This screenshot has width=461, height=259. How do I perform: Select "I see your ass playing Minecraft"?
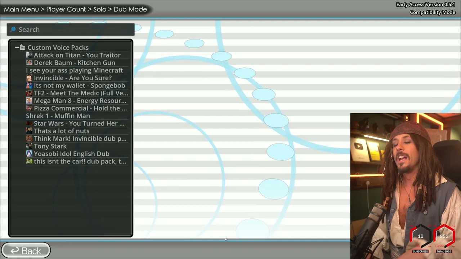coord(74,70)
